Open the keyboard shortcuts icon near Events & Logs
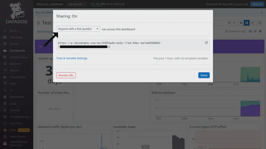Image resolution: width=266 pixels, height=149 pixels. click(x=250, y=31)
